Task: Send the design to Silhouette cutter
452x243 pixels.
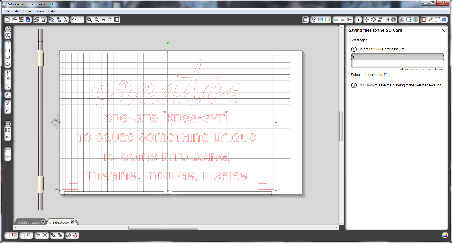Action: tap(43, 19)
